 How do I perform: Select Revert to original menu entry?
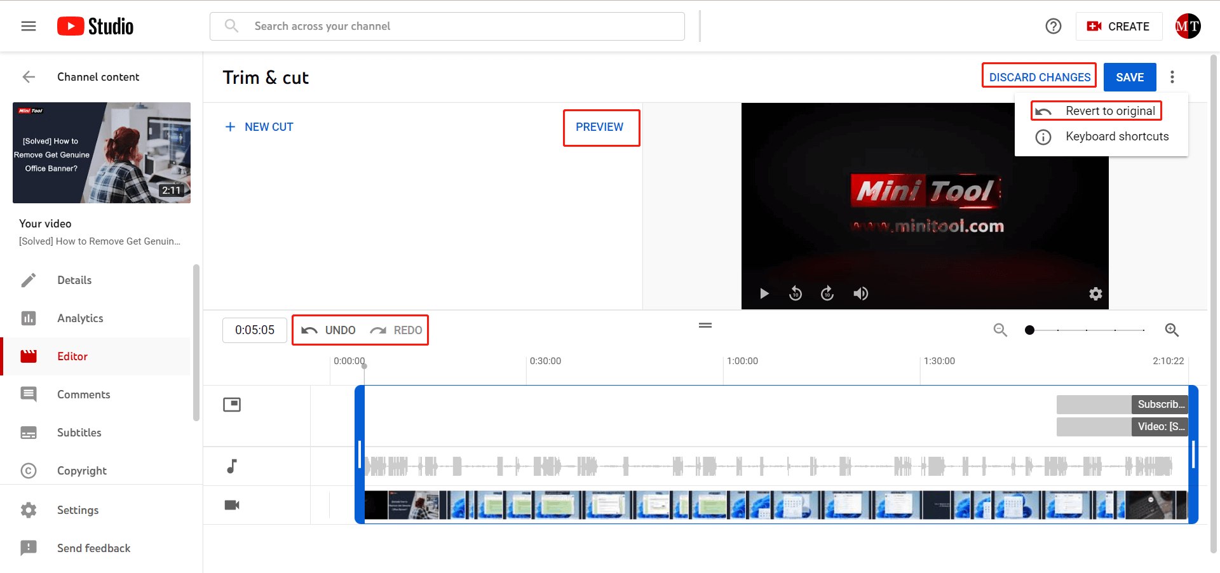[1101, 111]
